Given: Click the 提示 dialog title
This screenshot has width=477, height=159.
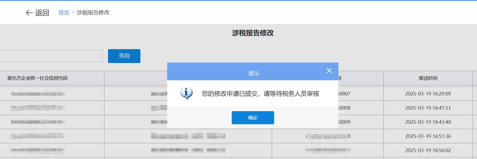Looking at the screenshot, I should [254, 73].
